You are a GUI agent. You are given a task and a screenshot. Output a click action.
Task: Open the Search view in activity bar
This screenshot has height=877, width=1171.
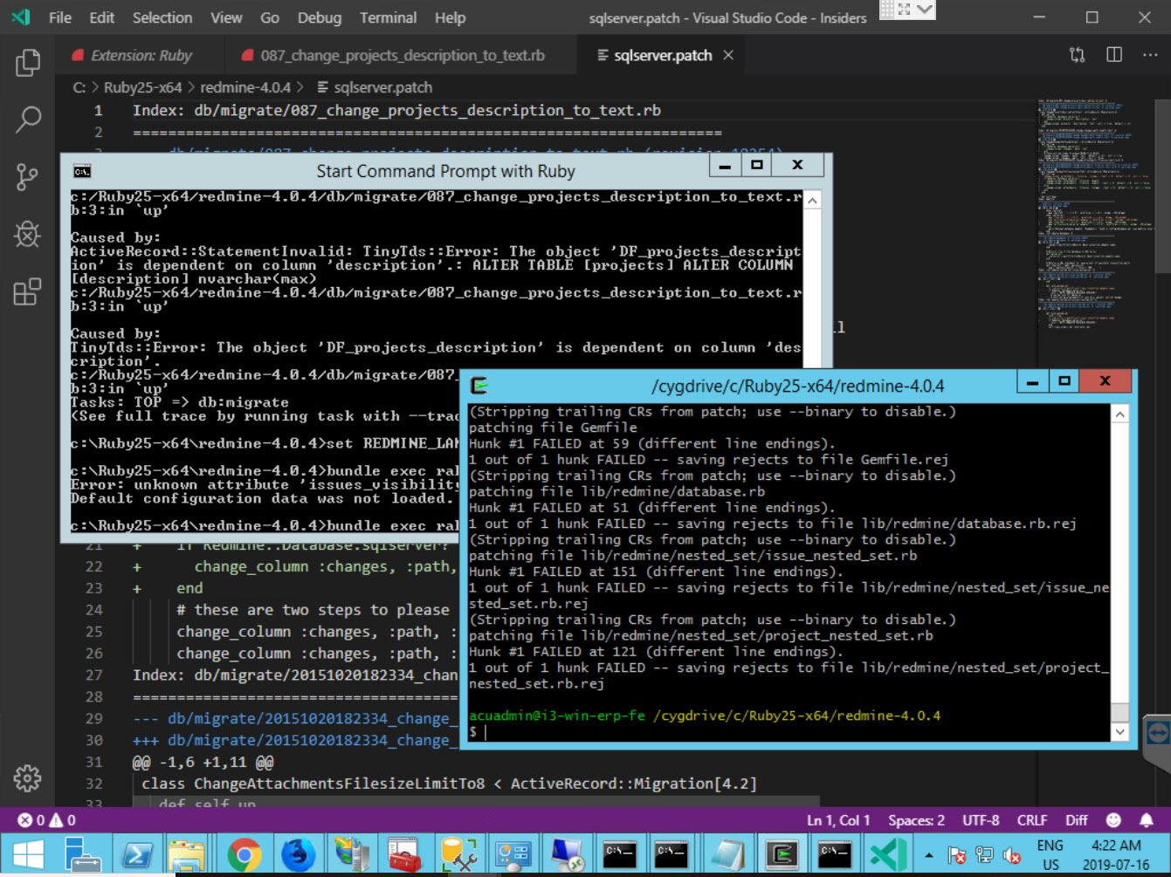27,120
